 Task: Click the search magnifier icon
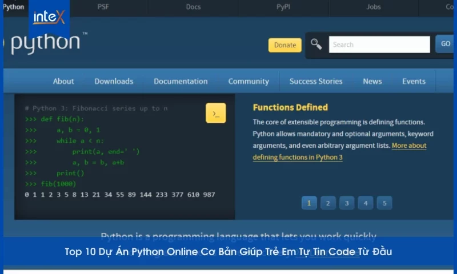(x=316, y=45)
